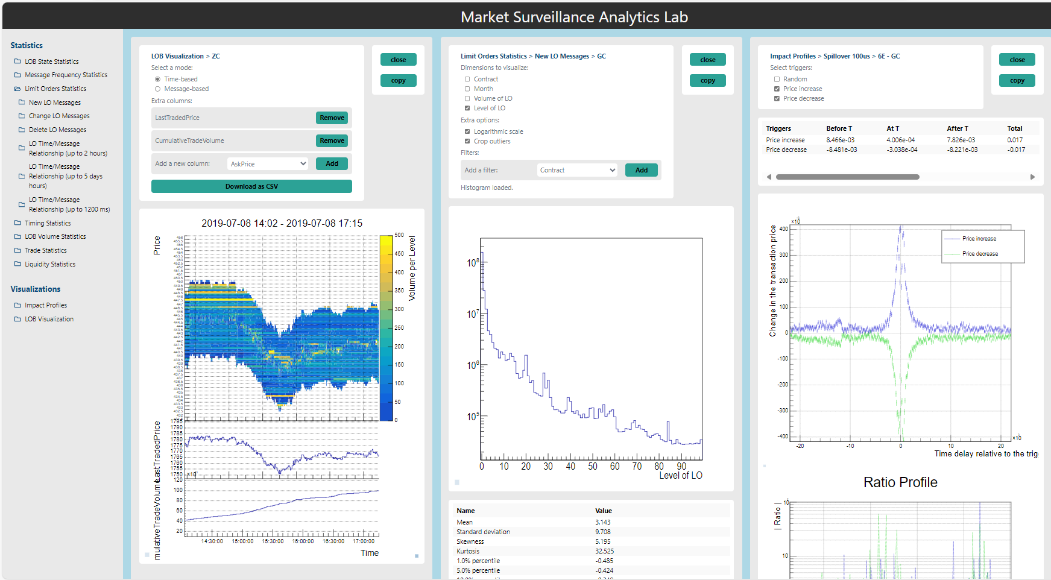Open Liquidity Statistics in the sidebar
The width and height of the screenshot is (1051, 580).
click(50, 264)
